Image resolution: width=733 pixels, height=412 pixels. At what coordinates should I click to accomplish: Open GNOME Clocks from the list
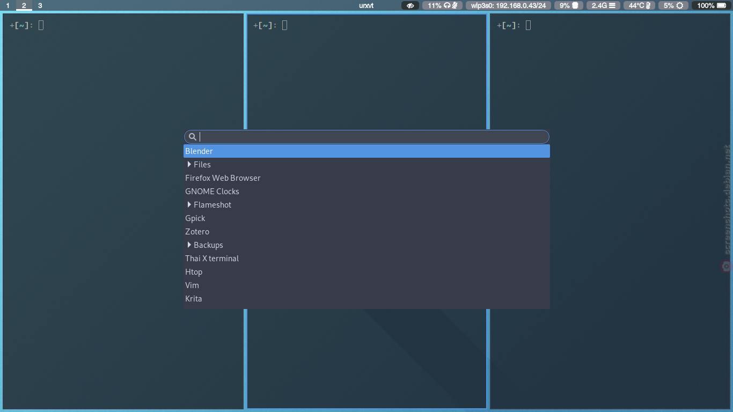(x=366, y=192)
